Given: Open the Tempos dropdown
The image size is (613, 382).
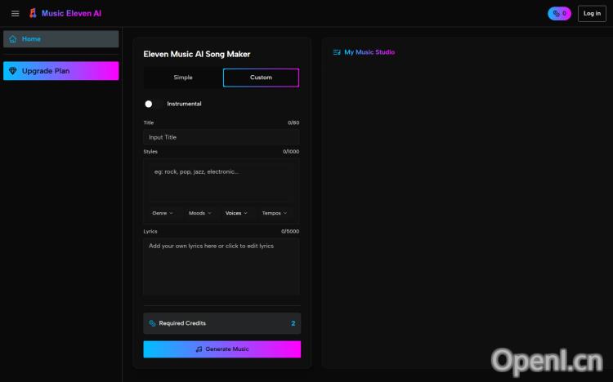Looking at the screenshot, I should (275, 213).
